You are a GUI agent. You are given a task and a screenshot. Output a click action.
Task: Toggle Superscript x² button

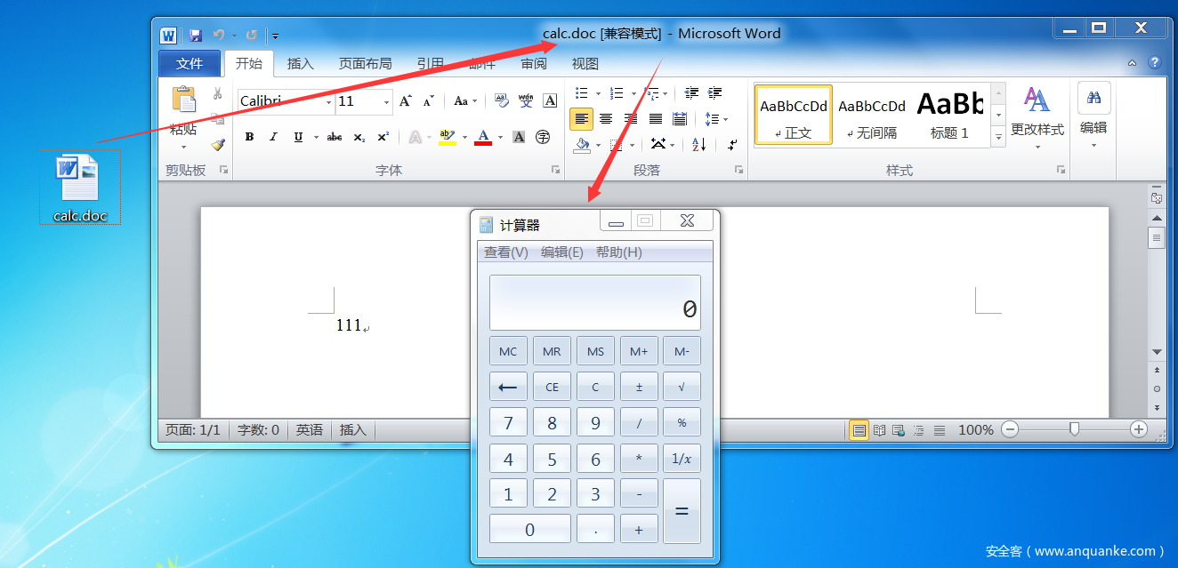pyautogui.click(x=383, y=137)
